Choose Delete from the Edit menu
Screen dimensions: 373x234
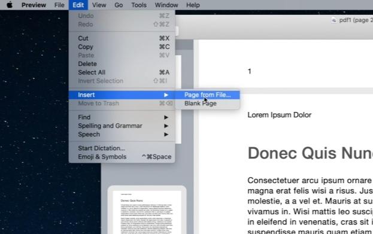[x=122, y=63]
